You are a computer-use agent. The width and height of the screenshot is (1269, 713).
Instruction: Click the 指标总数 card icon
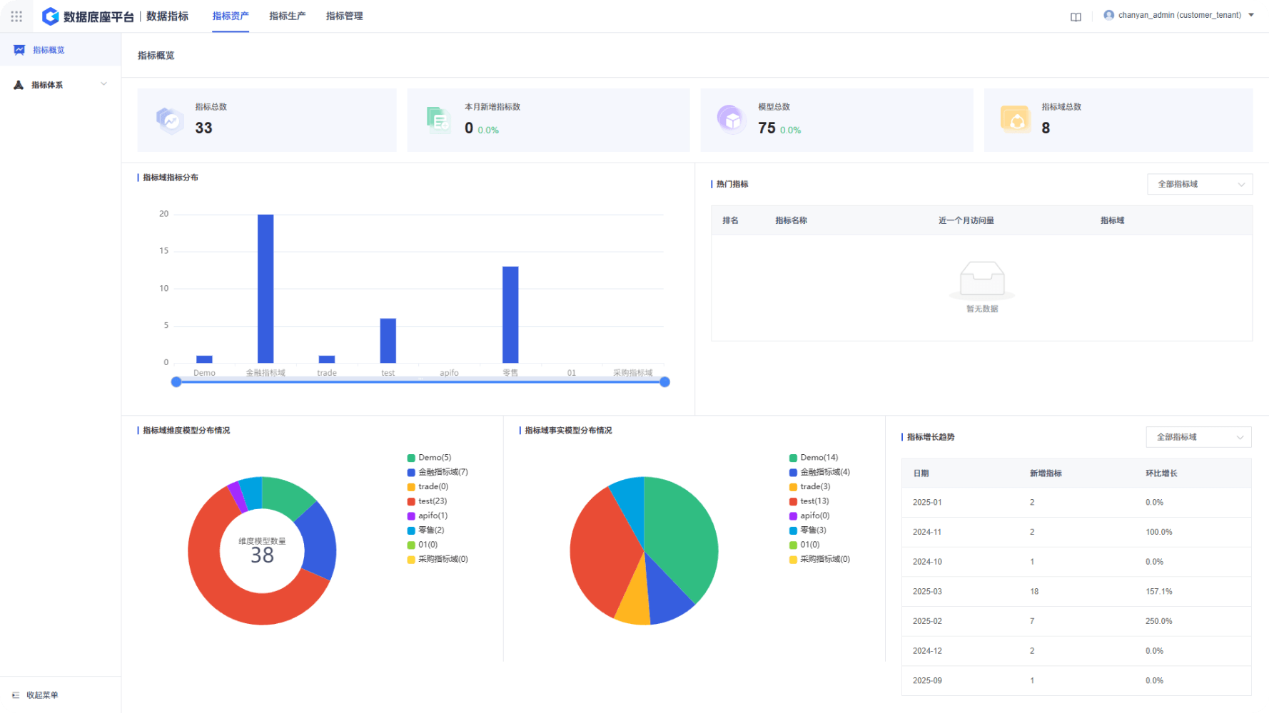(x=170, y=120)
